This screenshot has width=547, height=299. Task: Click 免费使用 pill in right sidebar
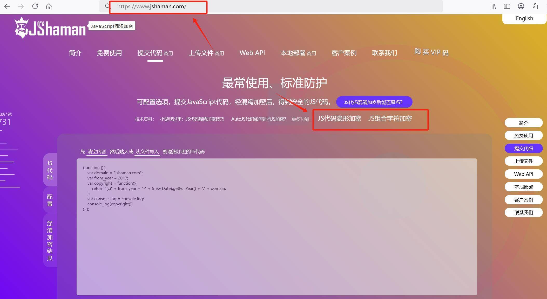pos(524,135)
